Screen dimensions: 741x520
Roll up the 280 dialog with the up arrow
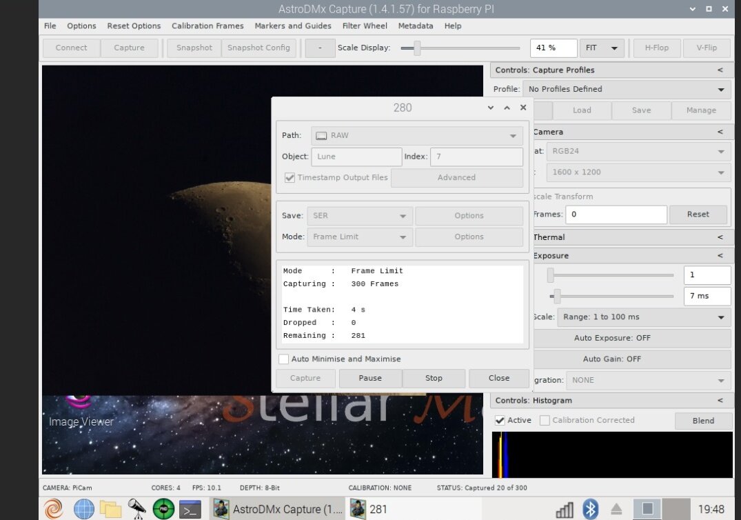pos(507,108)
